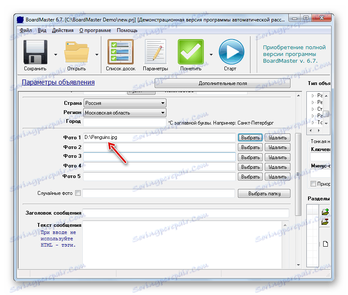The height and width of the screenshot is (295, 348).
Task: Expand the Сохранить dropdown arrow
Action: click(56, 54)
